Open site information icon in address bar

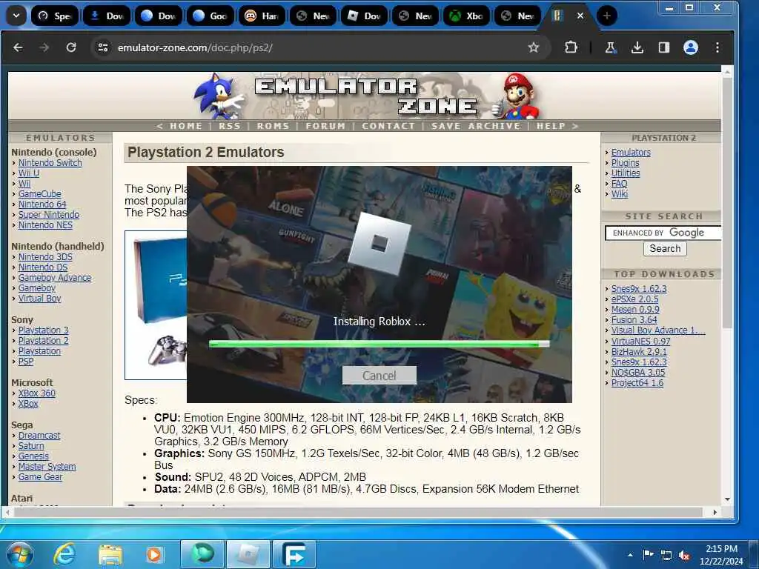point(102,47)
